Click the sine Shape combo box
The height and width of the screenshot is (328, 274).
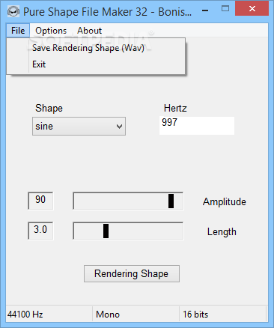coord(79,127)
